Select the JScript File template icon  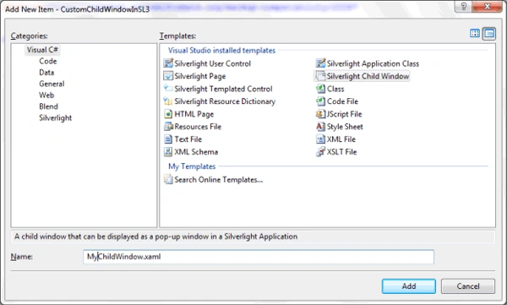pyautogui.click(x=320, y=114)
